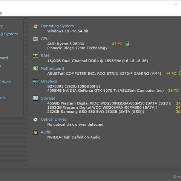The width and height of the screenshot is (181, 181).
Task: Click the green CPU temperature indicator icon
Action: [x=127, y=44]
